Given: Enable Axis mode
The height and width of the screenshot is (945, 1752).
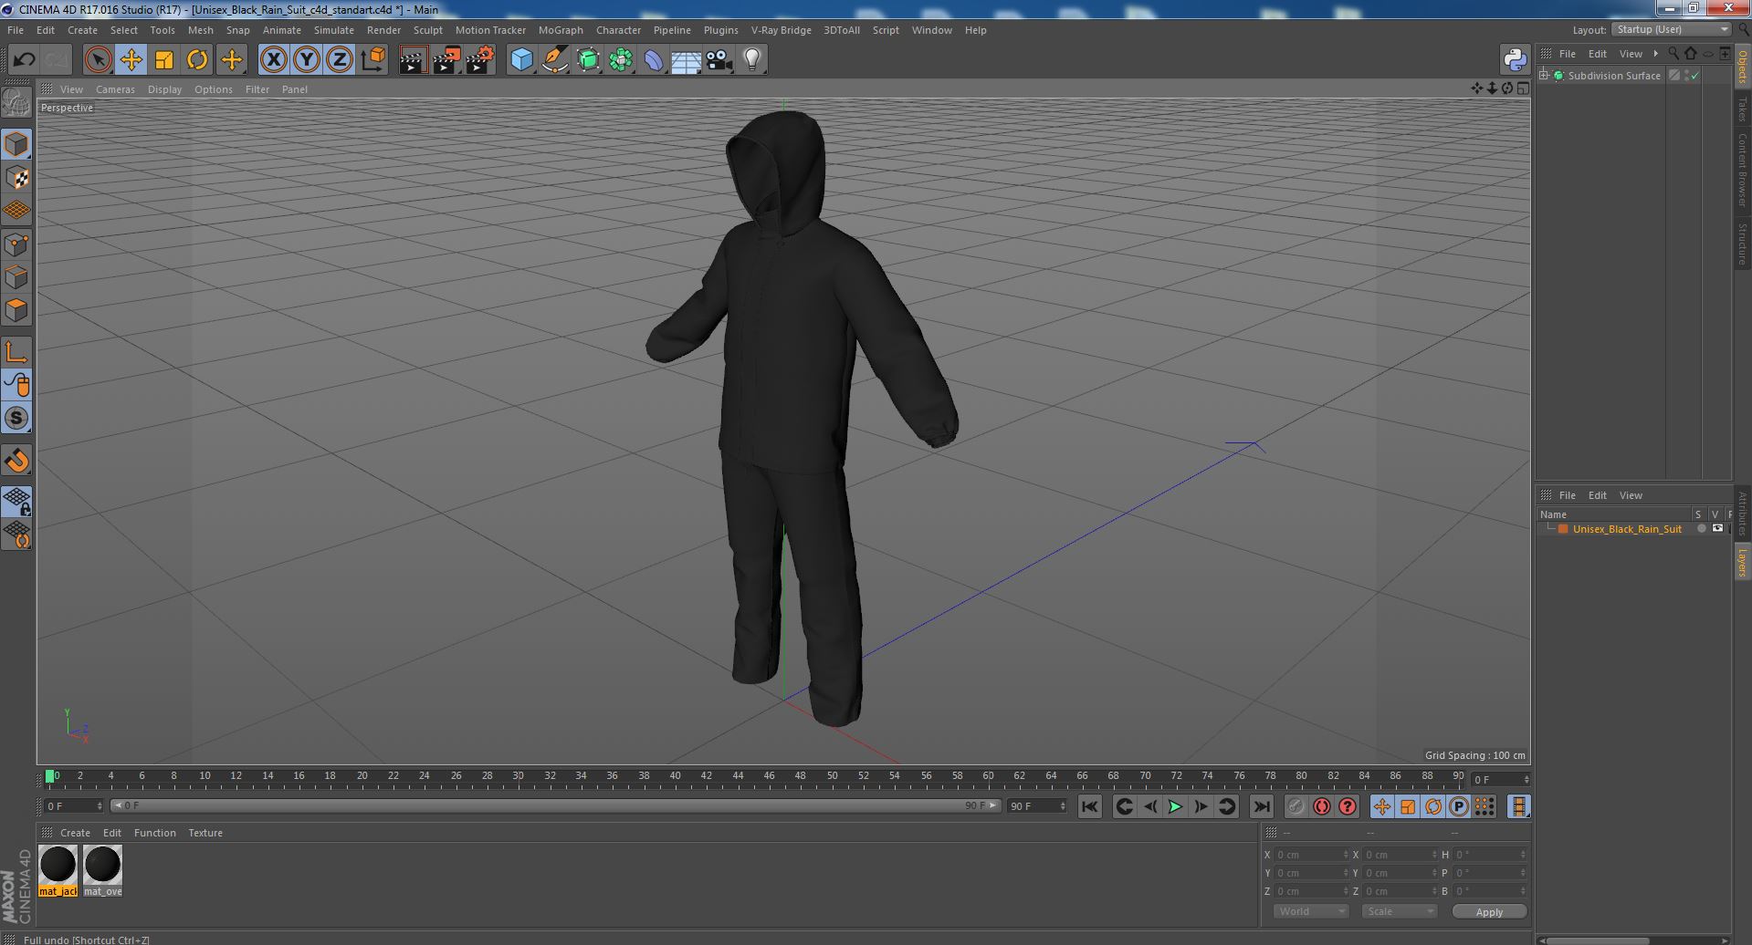Looking at the screenshot, I should point(16,352).
